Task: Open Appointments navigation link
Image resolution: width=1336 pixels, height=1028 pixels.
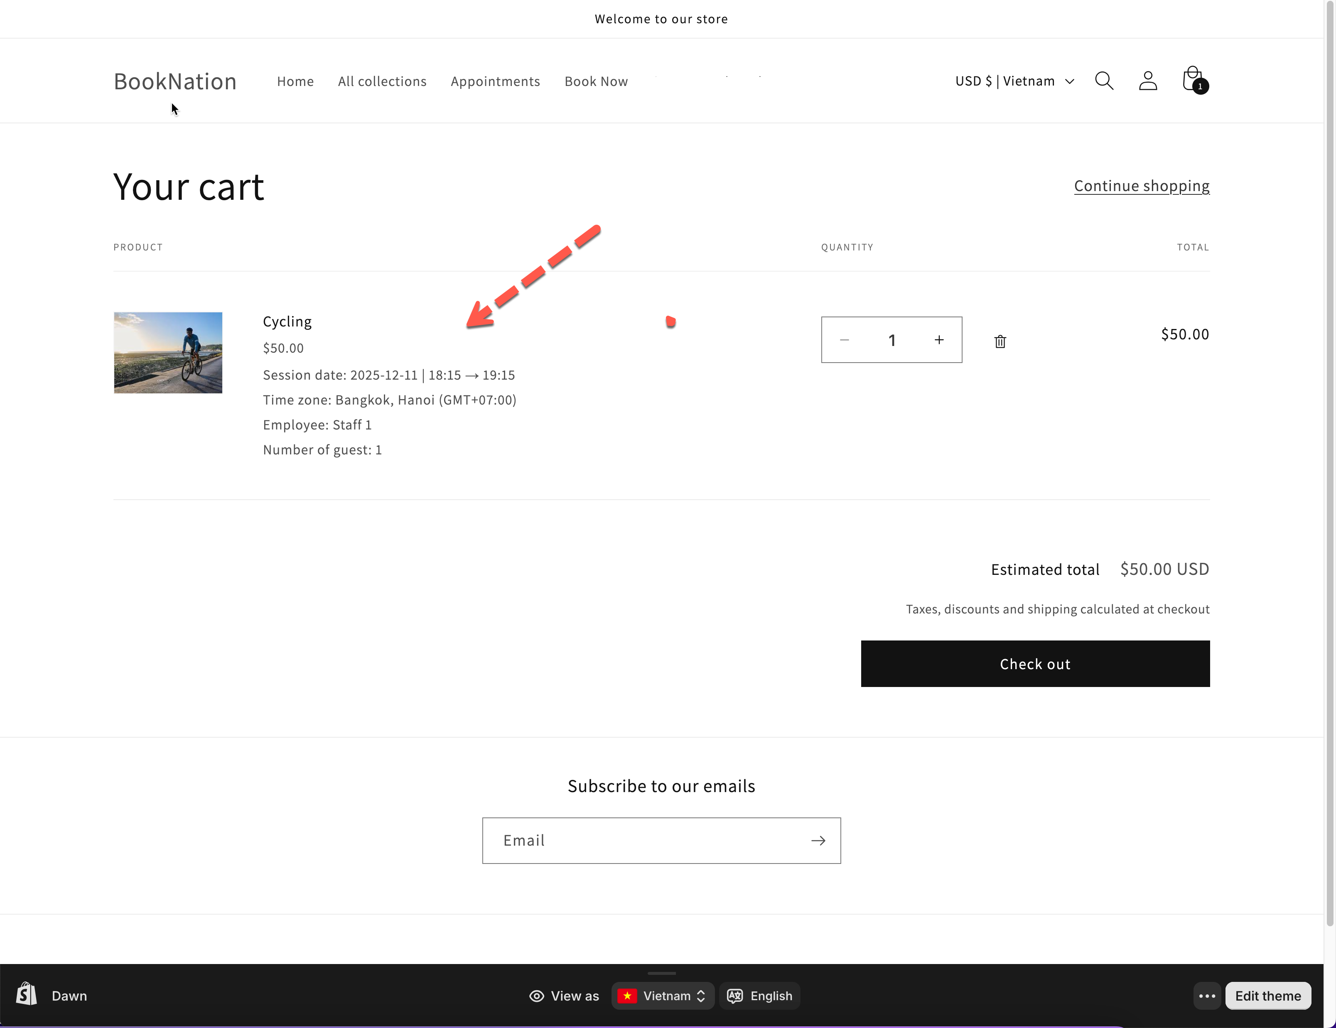Action: [x=495, y=81]
